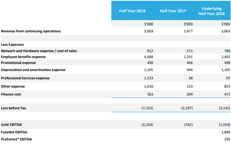This screenshot has width=231, height=144.
Task: Click the Other expense row label
Action: [x=13, y=86]
